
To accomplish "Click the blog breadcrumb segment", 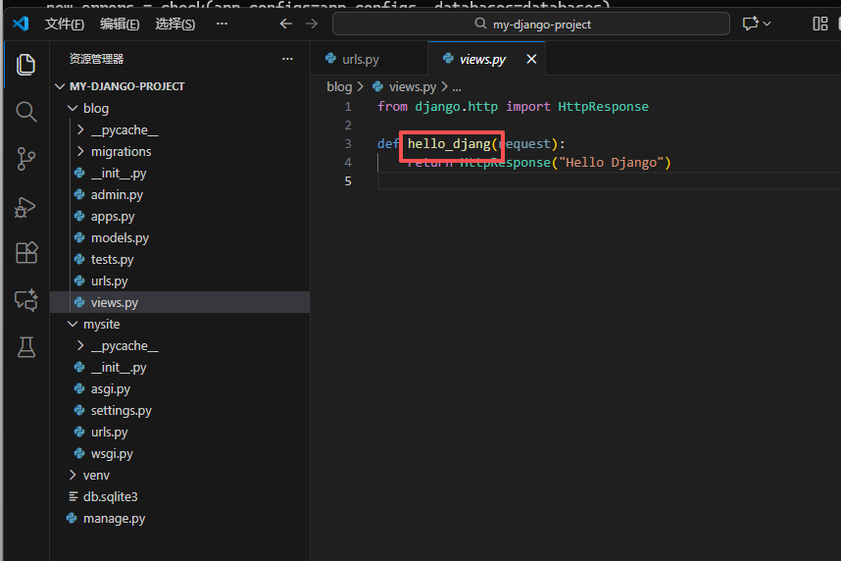I will (x=339, y=86).
